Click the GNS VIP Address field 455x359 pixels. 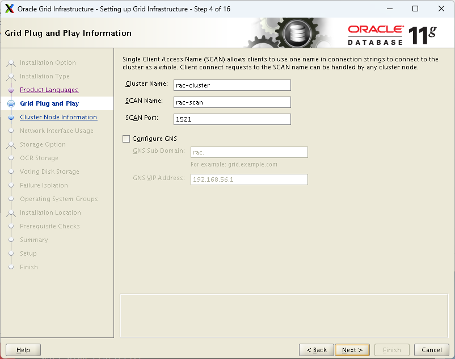pos(249,179)
